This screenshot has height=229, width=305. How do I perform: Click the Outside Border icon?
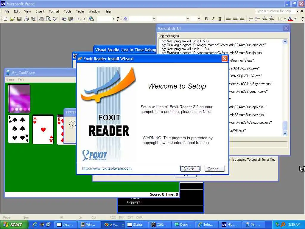tap(280, 19)
